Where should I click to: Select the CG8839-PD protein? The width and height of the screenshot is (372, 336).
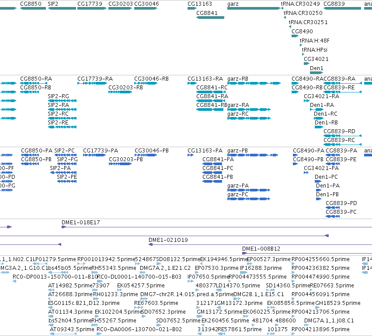333,208
